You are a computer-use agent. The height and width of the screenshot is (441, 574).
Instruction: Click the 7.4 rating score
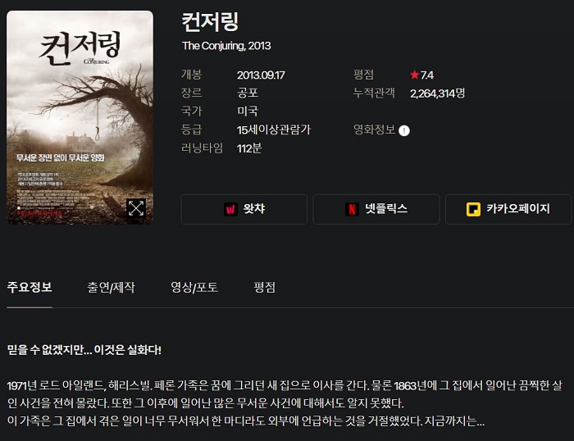coord(427,75)
